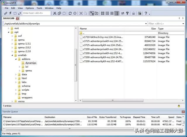Switch to list view icon
The height and width of the screenshot is (137, 187).
(112, 13)
